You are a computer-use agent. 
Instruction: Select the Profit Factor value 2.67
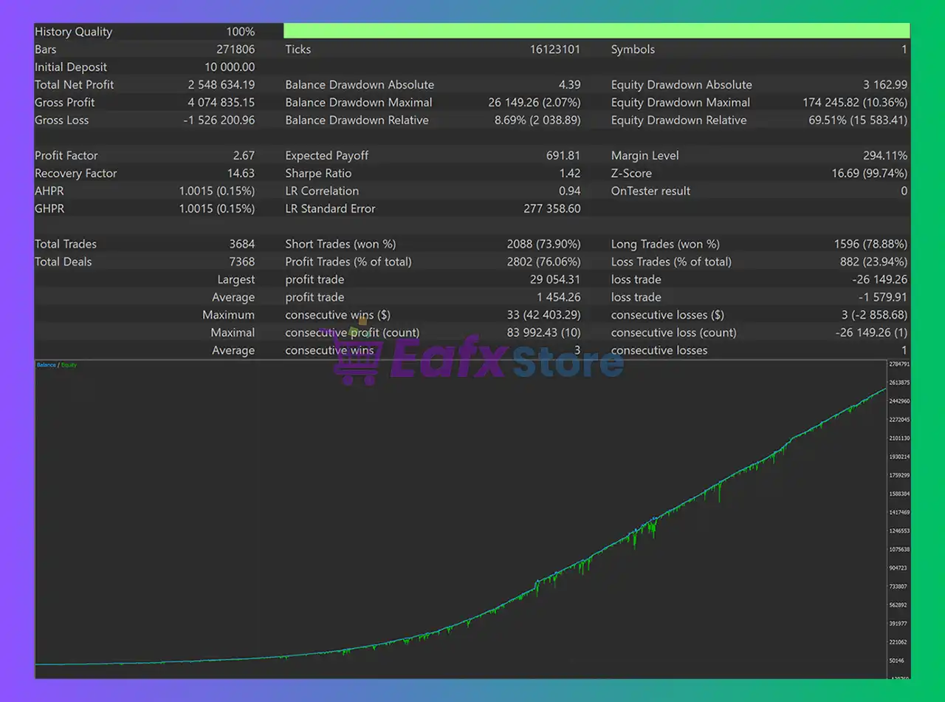click(243, 156)
